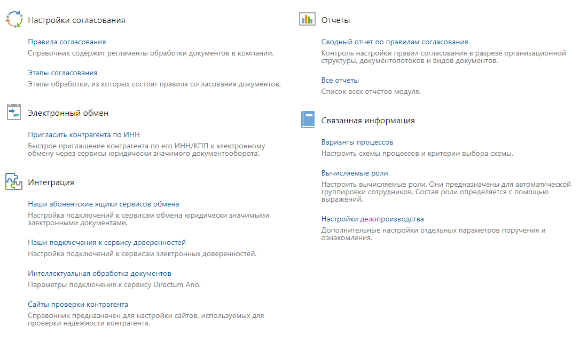Viewport: 580px width, 342px height.
Task: Open Наши абонентские ящики сервисов обмена
Action: [104, 204]
